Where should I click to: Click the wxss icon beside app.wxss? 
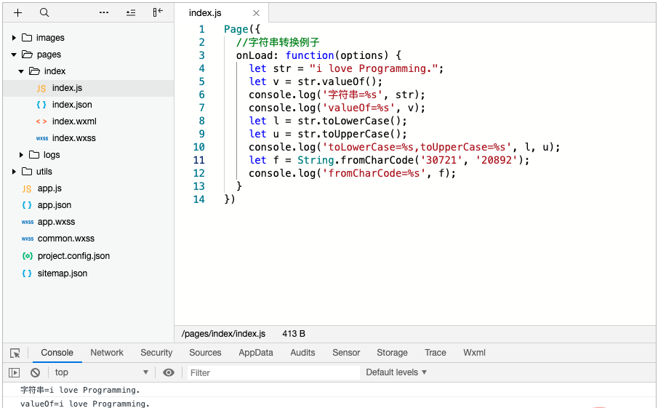(x=28, y=222)
